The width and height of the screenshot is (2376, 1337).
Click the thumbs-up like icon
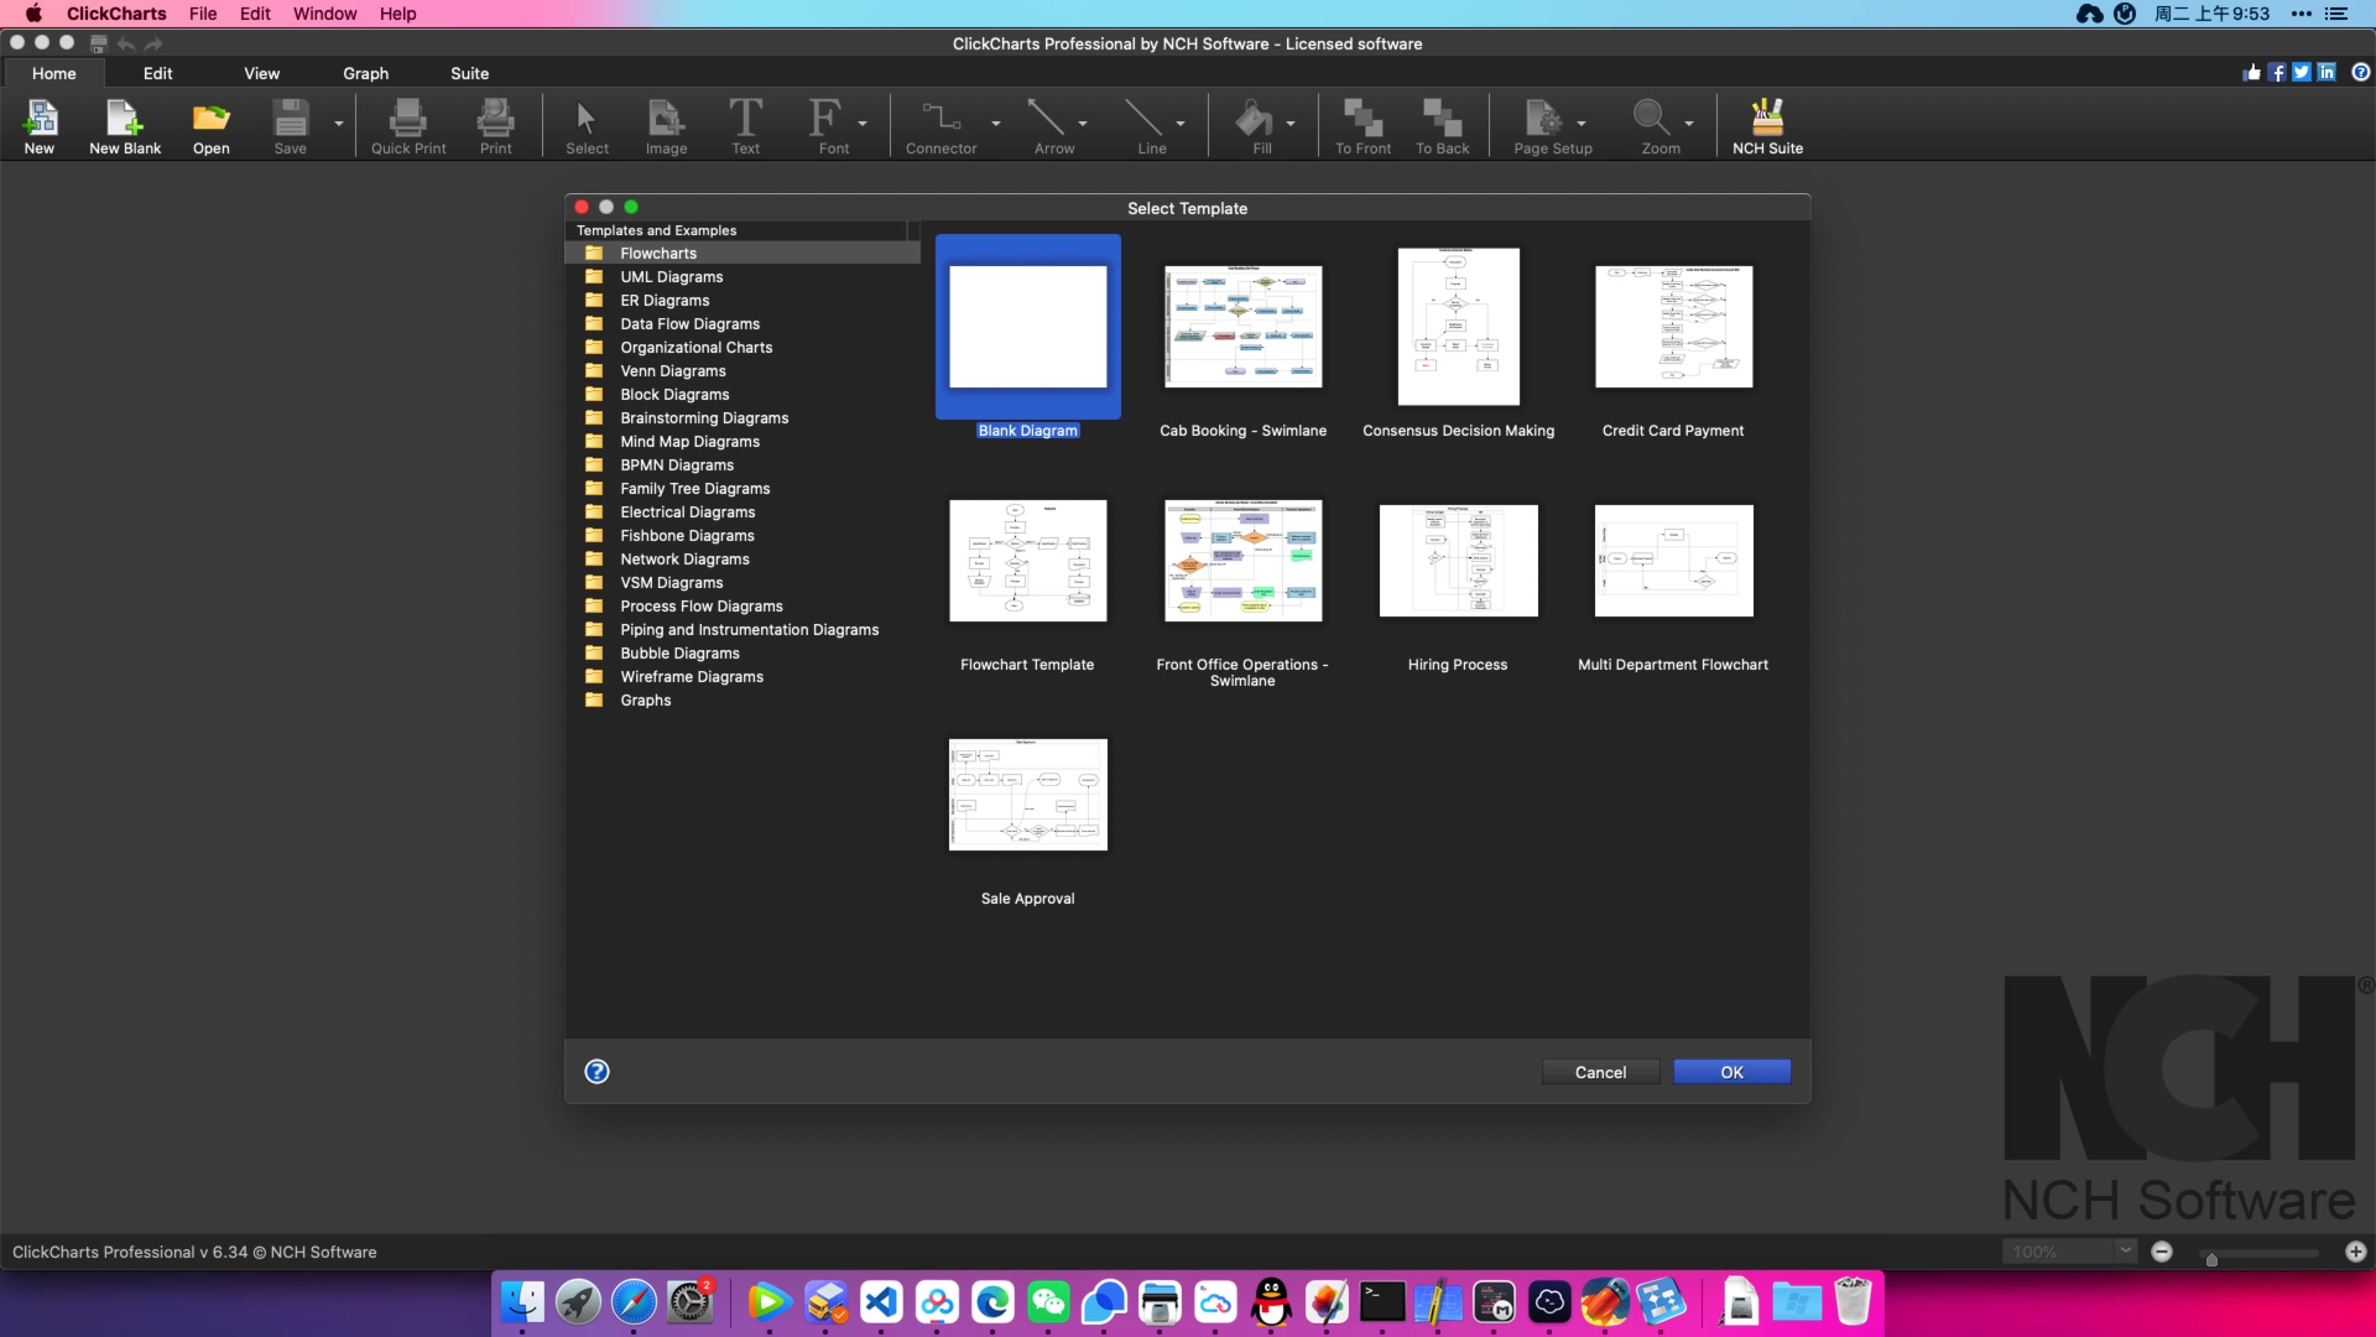point(2252,72)
